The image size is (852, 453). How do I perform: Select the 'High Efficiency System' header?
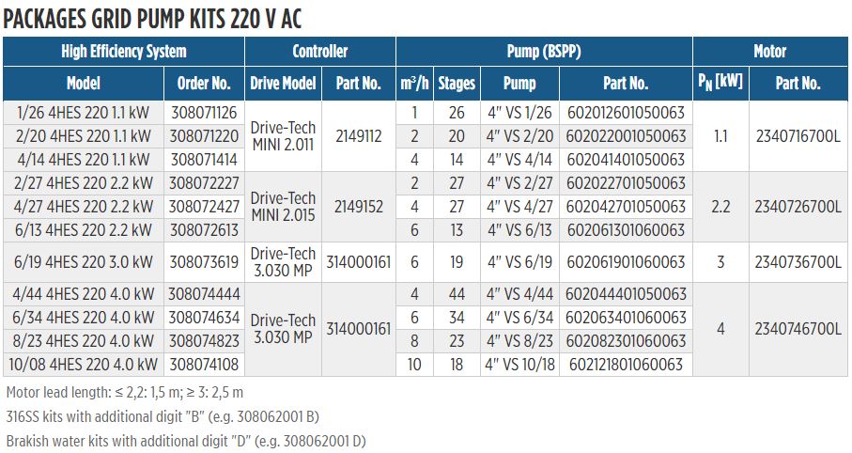pos(123,51)
